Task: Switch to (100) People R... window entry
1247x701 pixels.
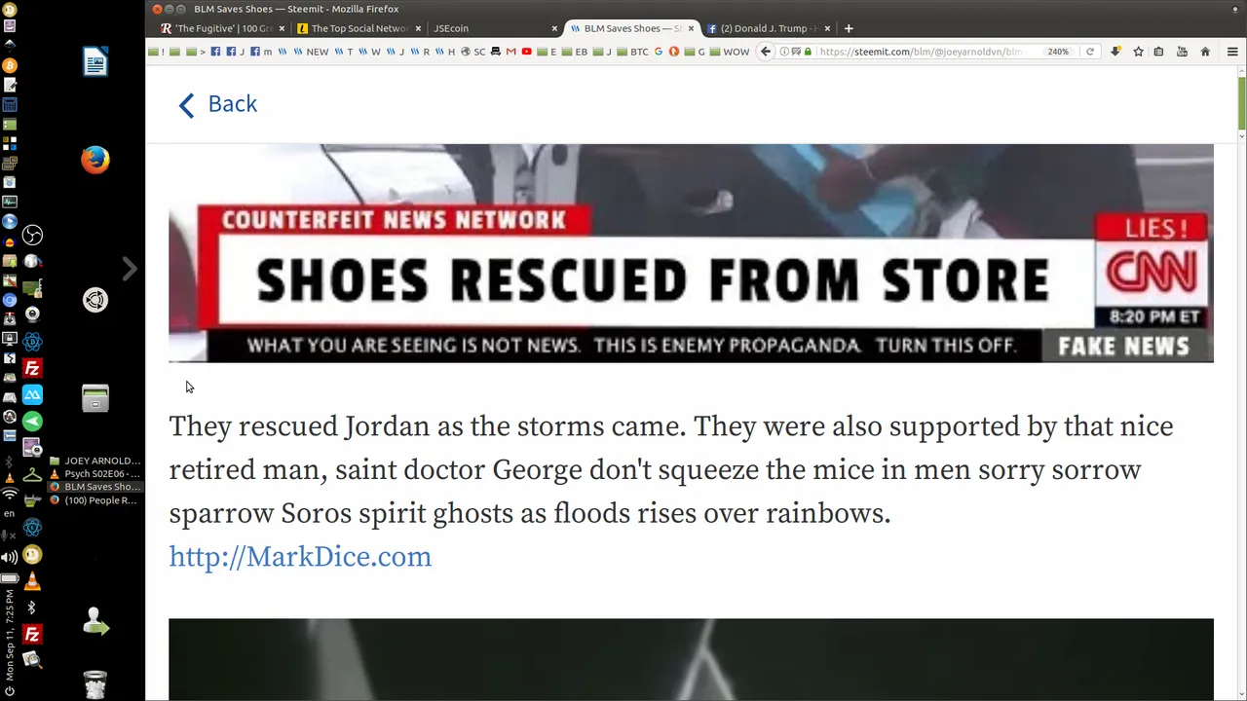Action: [x=94, y=500]
